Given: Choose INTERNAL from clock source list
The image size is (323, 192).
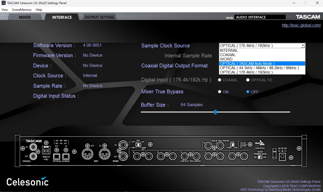Looking at the screenshot, I should [262, 50].
